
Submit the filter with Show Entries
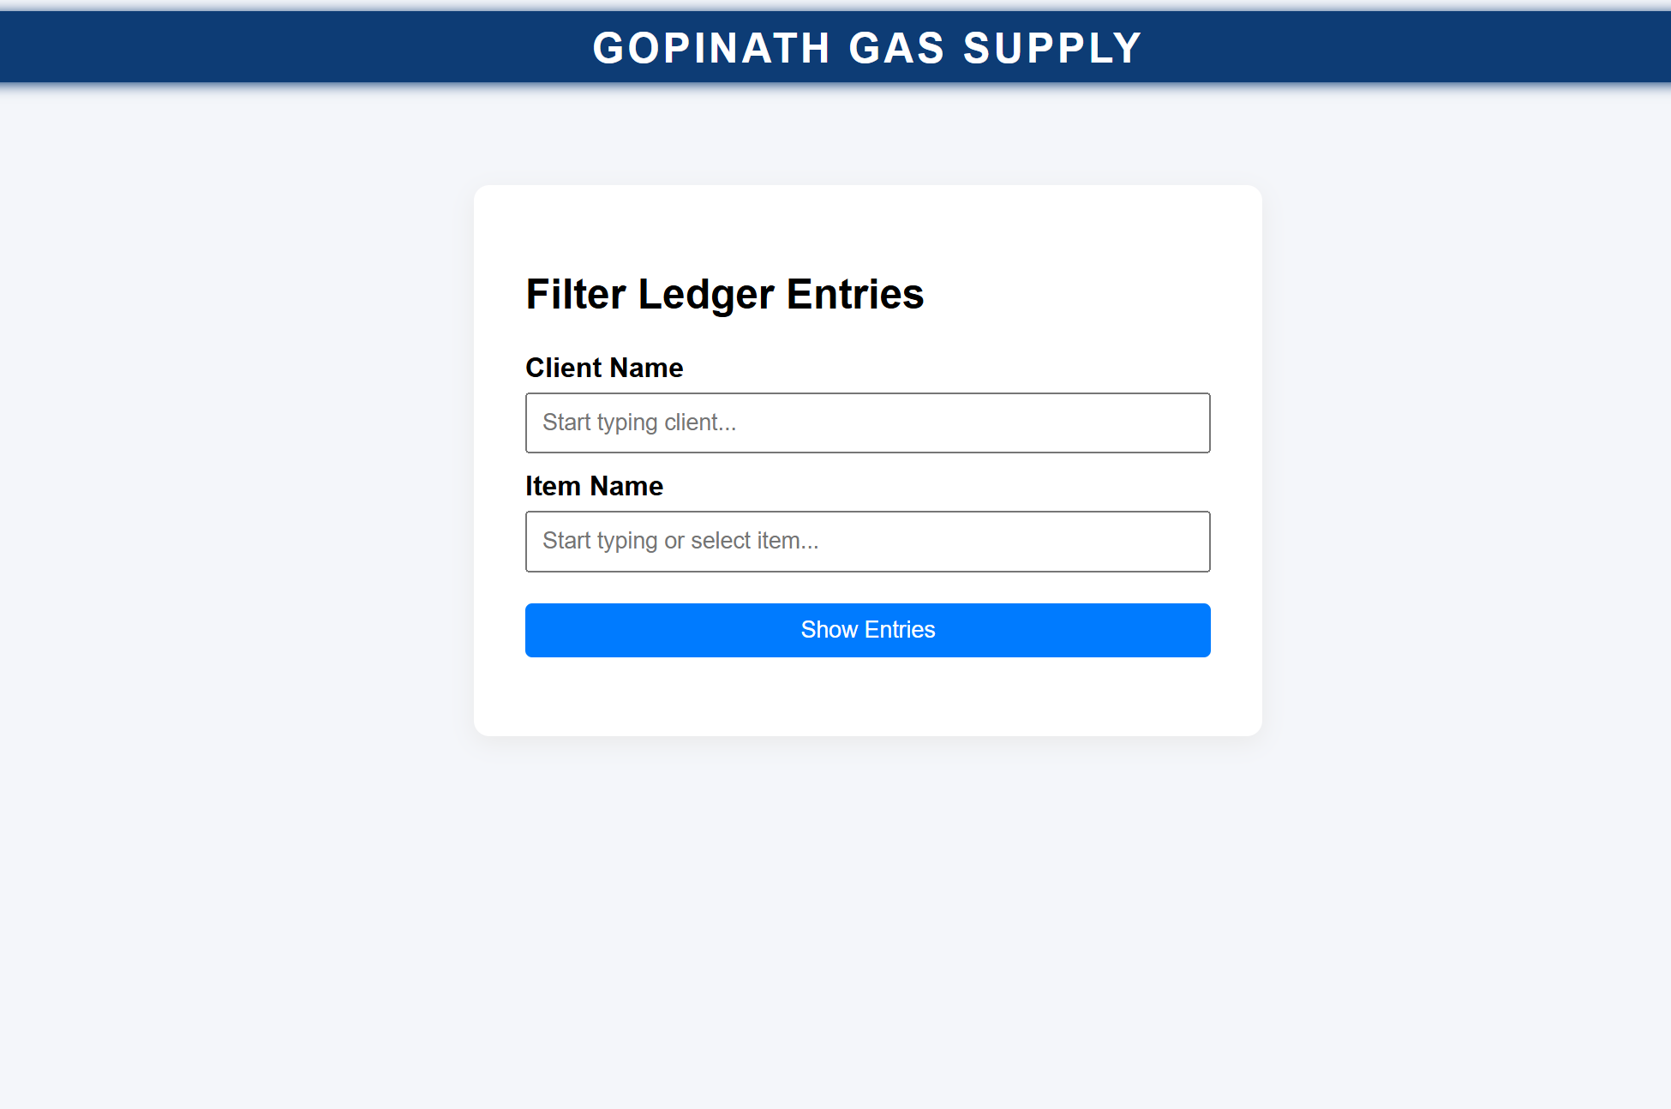(867, 630)
